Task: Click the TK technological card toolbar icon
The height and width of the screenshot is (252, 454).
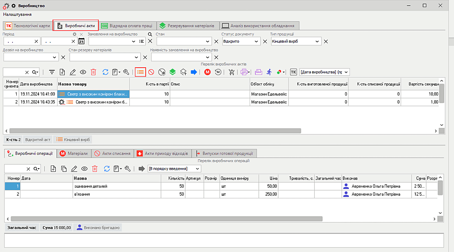Action: click(x=294, y=72)
